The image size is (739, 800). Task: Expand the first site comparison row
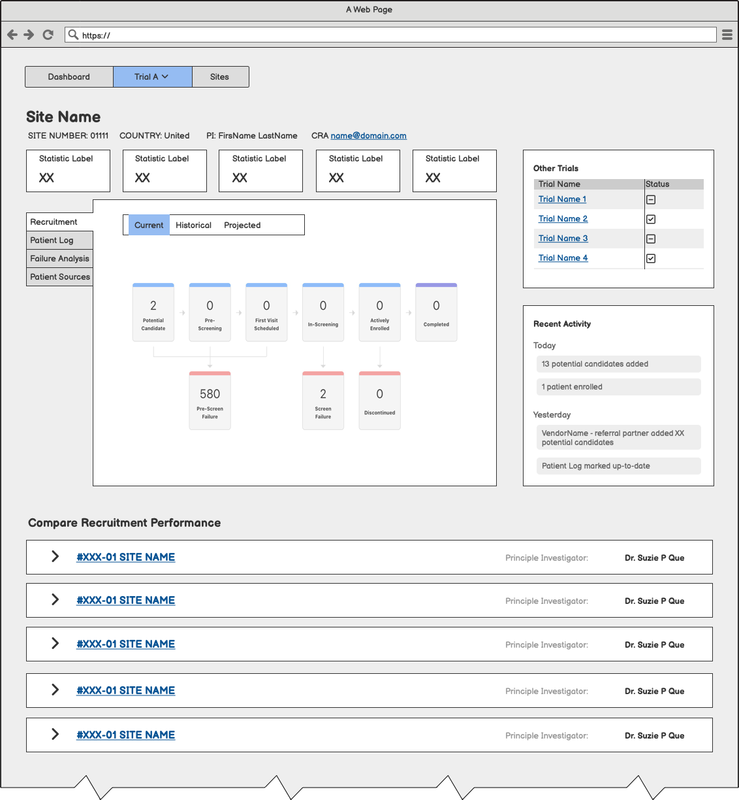[55, 556]
